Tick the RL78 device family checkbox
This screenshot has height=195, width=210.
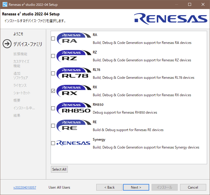53,74
